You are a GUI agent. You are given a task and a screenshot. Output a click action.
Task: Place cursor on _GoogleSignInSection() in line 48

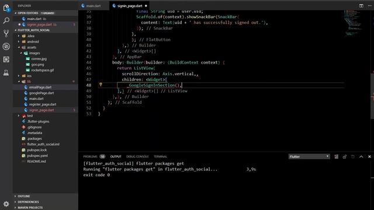[154, 85]
